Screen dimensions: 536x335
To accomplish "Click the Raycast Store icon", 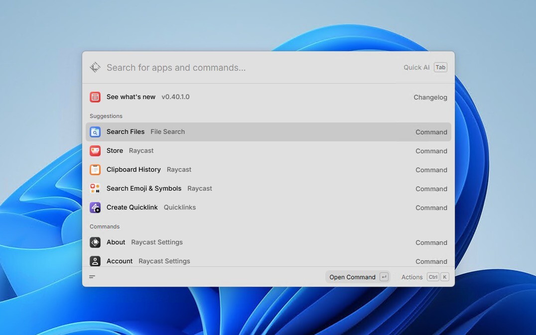I will 95,151.
